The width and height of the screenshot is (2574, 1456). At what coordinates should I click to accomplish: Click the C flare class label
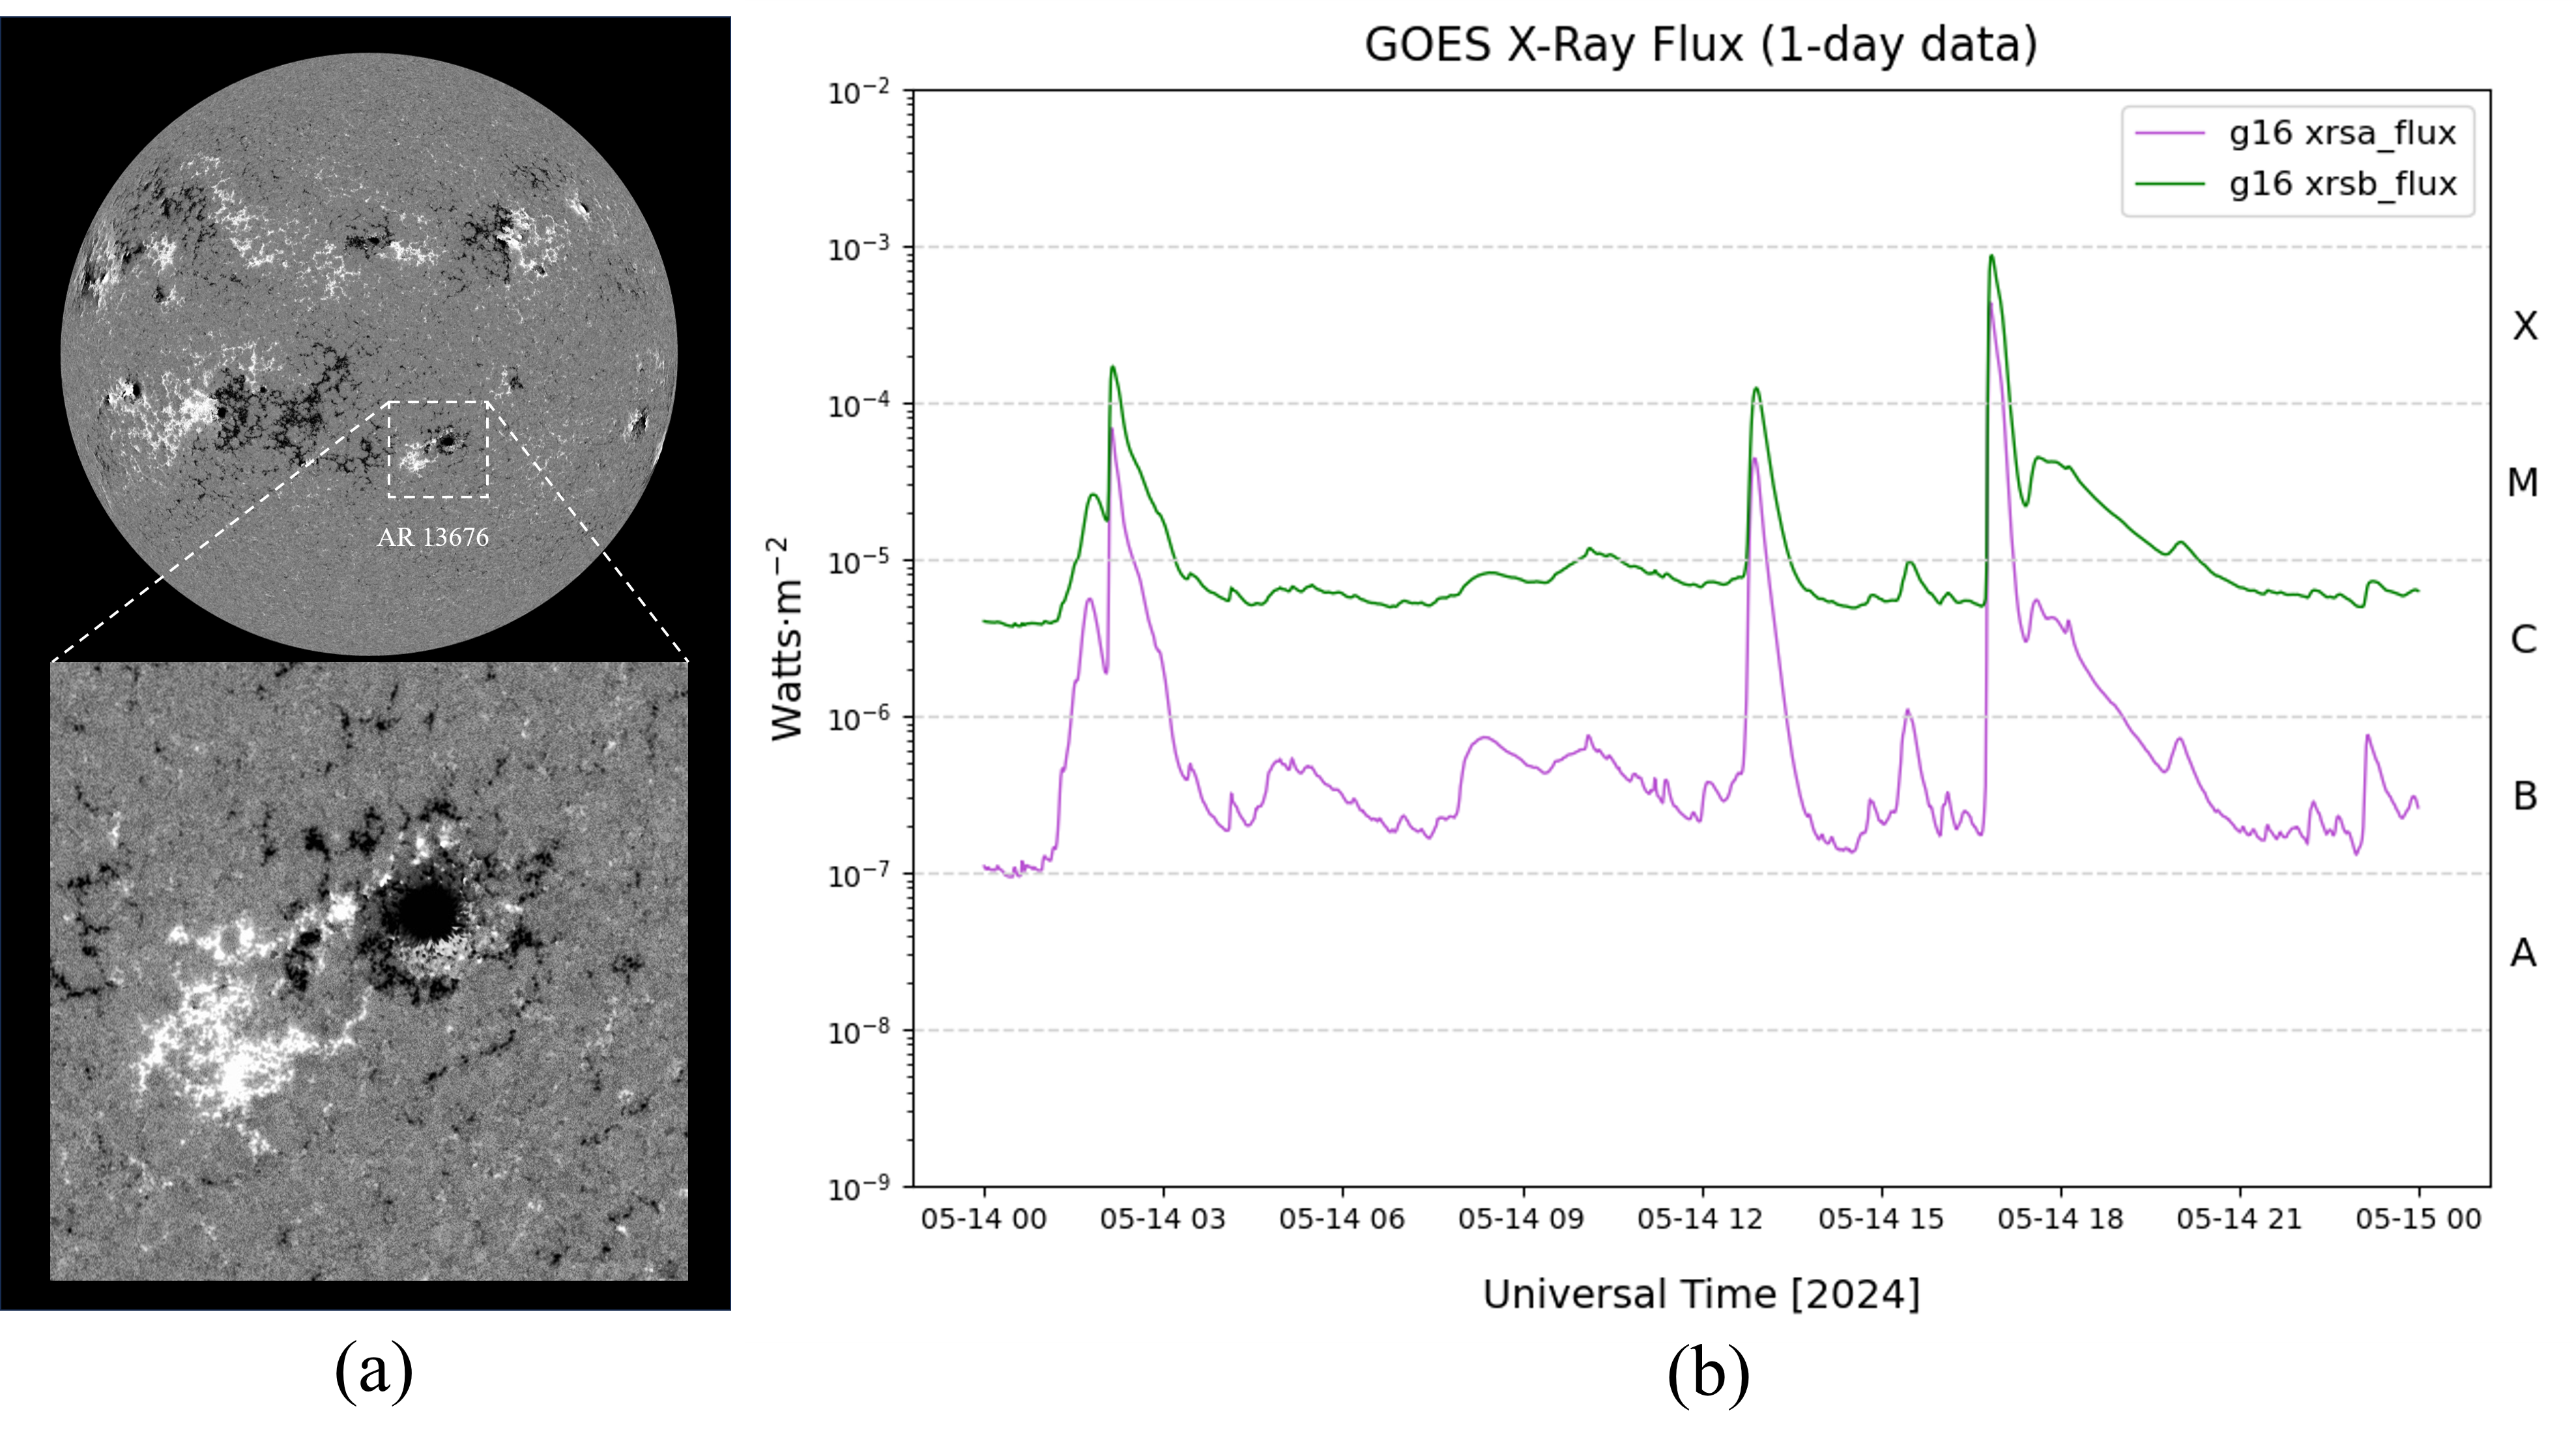click(2523, 640)
